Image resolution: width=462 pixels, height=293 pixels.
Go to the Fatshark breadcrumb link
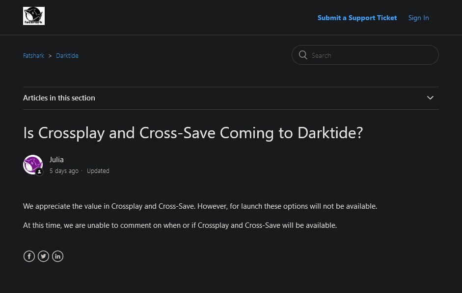click(x=33, y=56)
